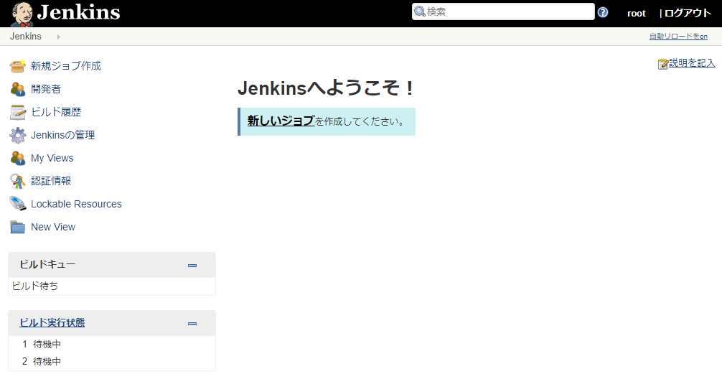Open New View link

point(53,227)
